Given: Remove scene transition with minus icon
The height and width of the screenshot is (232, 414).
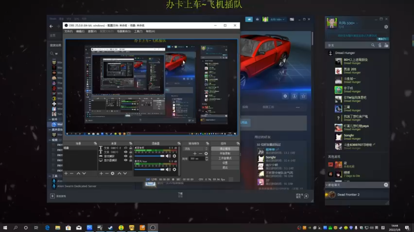Looking at the screenshot, I should point(200,154).
